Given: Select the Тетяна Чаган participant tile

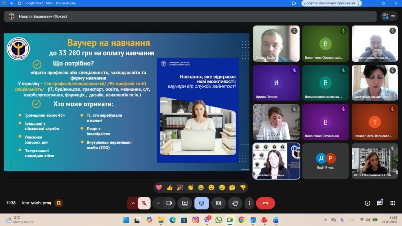Looking at the screenshot, I should [x=375, y=122].
